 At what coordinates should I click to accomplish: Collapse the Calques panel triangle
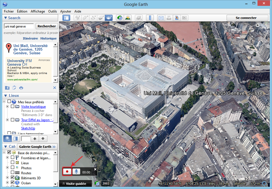[6, 147]
